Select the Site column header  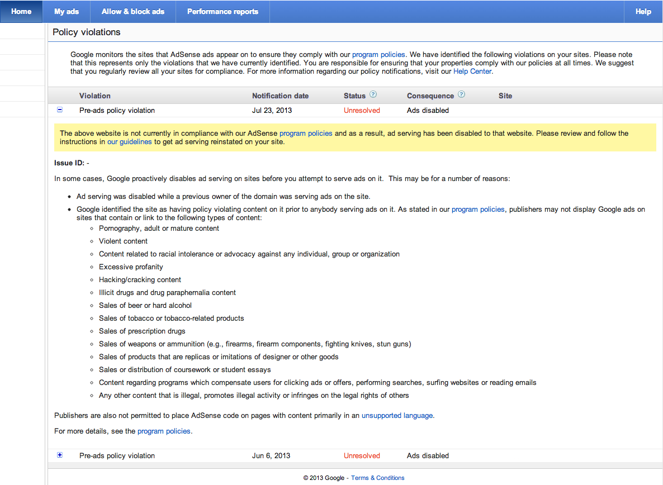[x=505, y=96]
